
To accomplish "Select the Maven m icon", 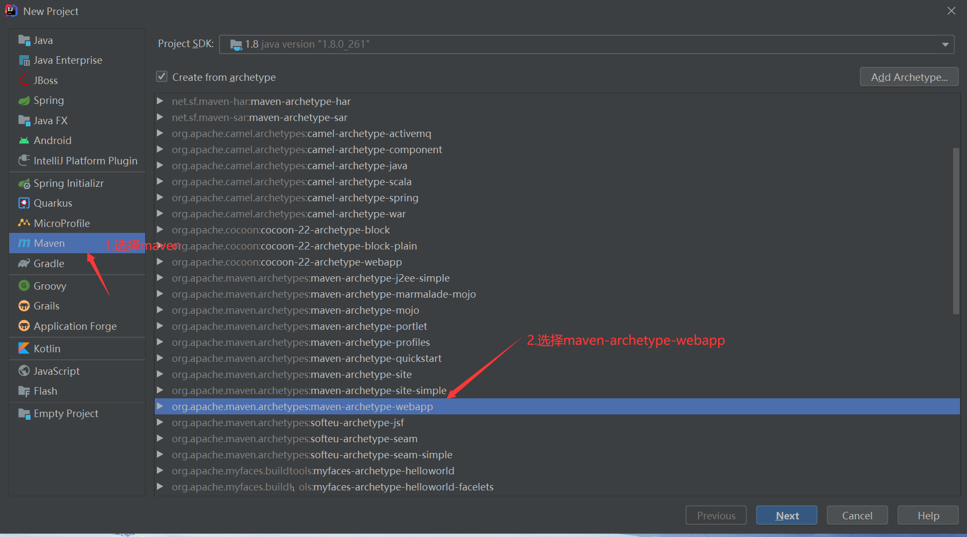I will (24, 243).
